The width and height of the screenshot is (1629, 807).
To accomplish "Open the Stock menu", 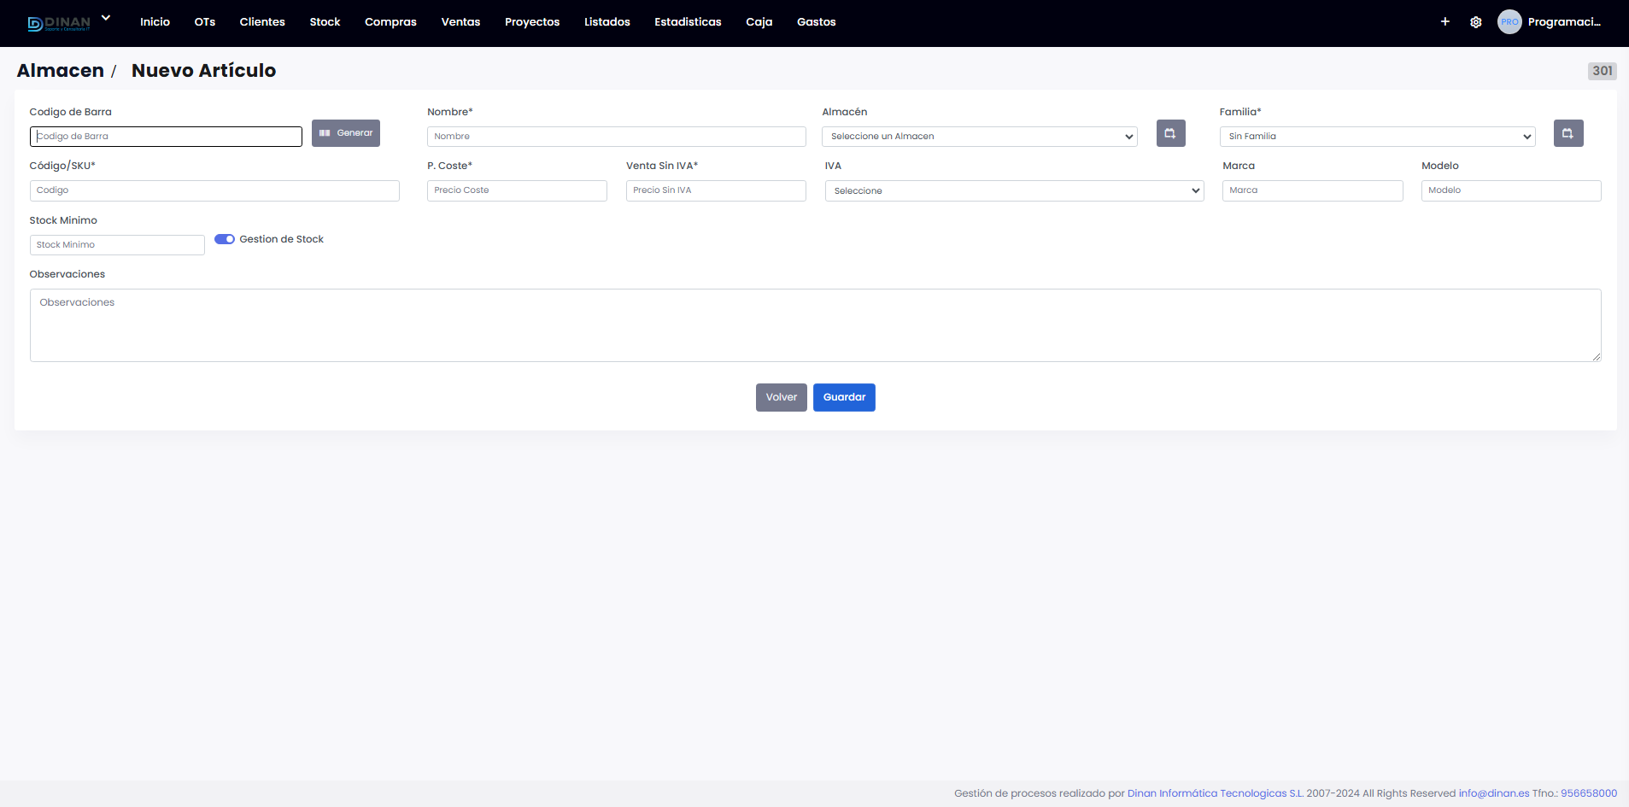I will pos(325,22).
